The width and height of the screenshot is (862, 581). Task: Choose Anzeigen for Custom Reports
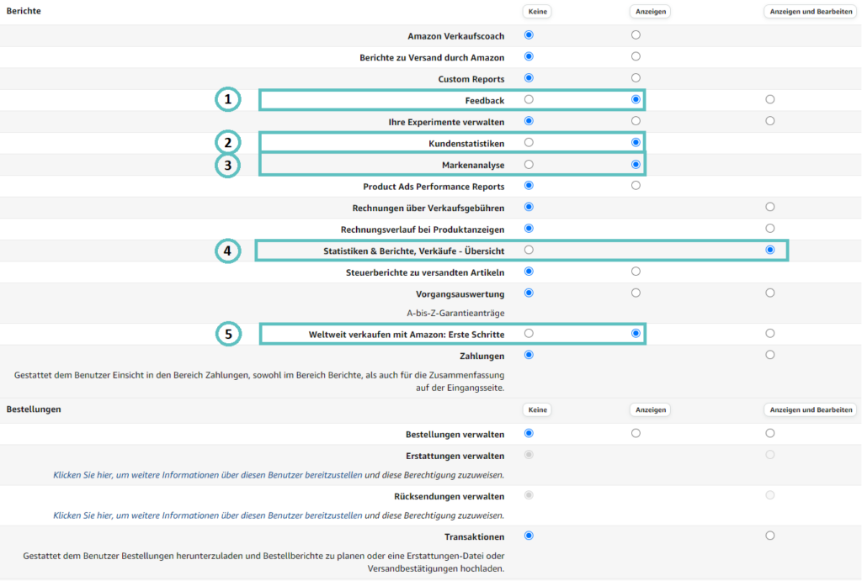pyautogui.click(x=636, y=78)
